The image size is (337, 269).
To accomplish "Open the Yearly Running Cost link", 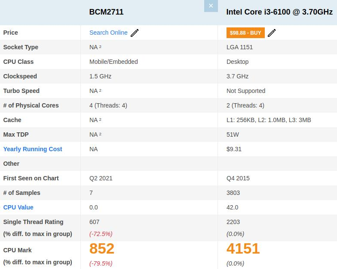I will pos(33,149).
